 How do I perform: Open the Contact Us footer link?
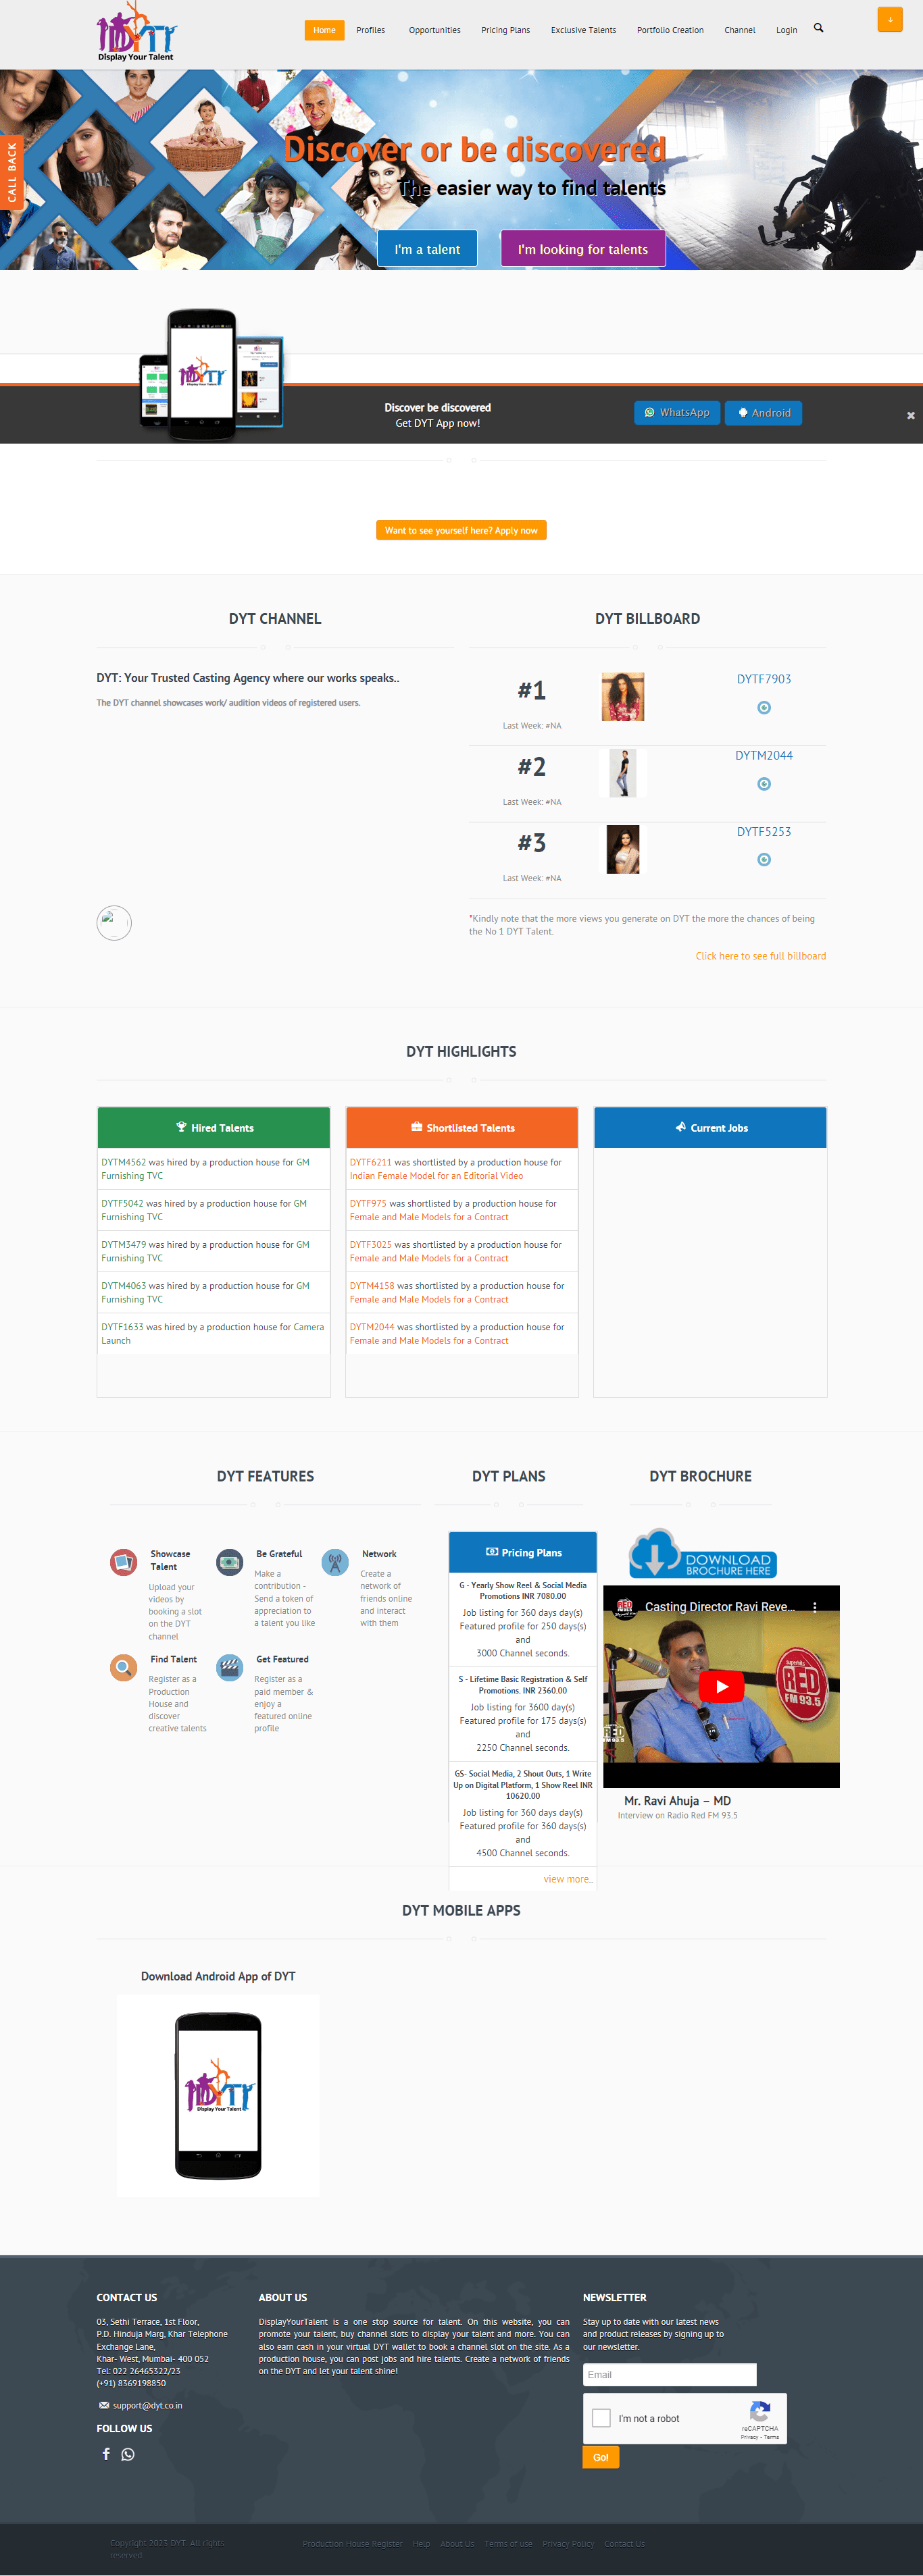(x=624, y=2543)
